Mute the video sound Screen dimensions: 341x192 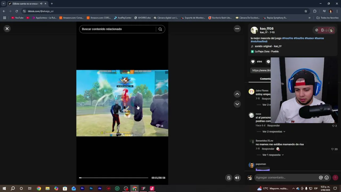coord(237,178)
